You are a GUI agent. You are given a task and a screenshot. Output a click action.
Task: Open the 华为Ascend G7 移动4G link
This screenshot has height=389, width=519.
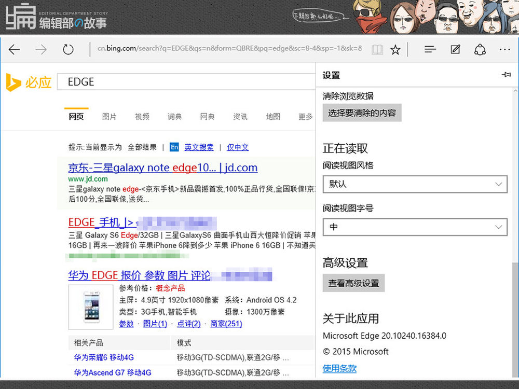click(113, 373)
